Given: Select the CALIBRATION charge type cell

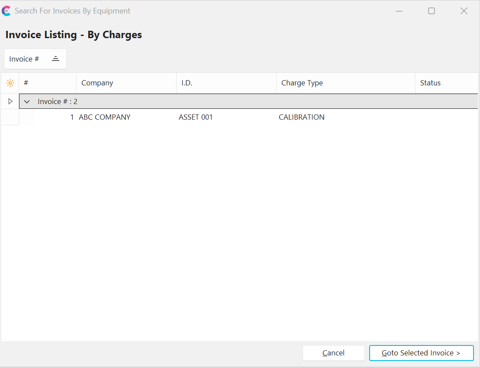Looking at the screenshot, I should [x=301, y=117].
